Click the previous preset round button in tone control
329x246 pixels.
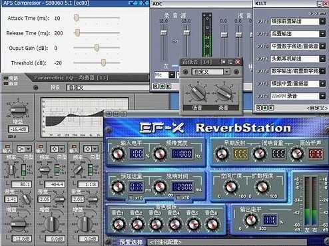point(185,72)
